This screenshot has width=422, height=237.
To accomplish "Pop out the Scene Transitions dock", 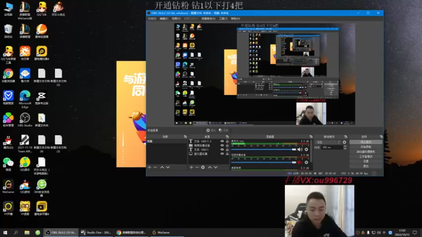I will (x=346, y=137).
